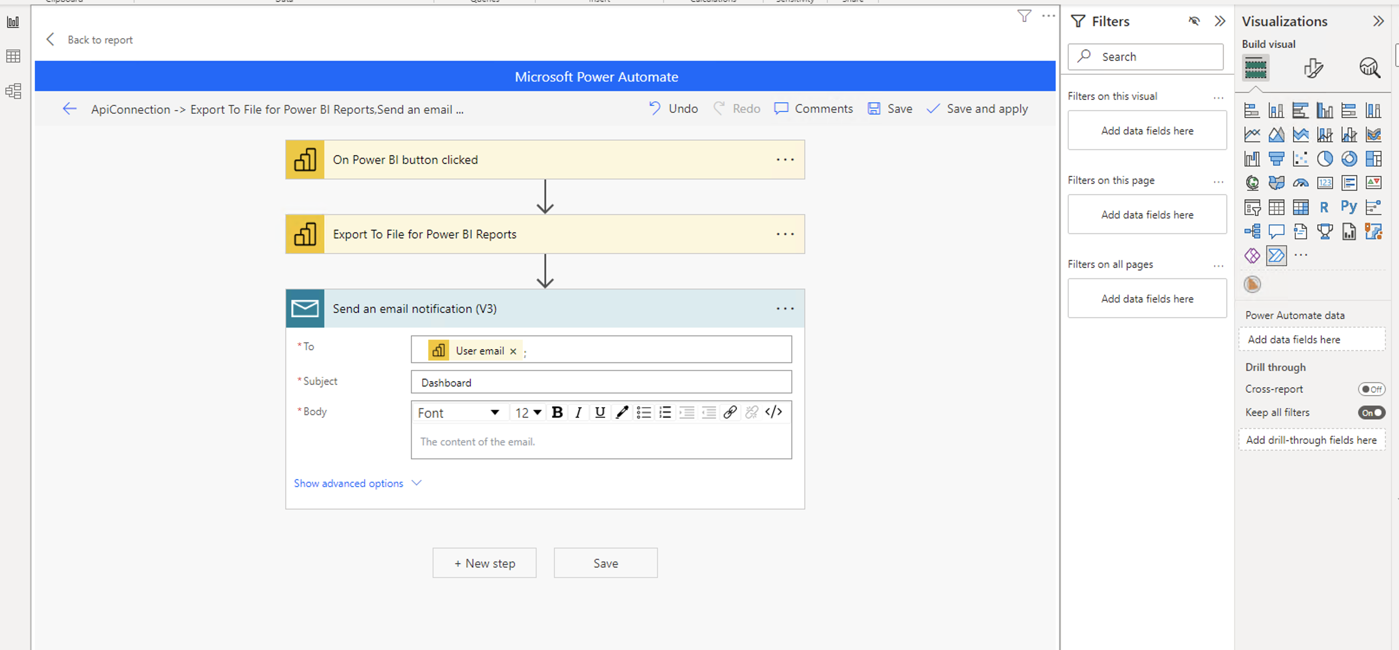Select the Scatter chart visual
The height and width of the screenshot is (650, 1399).
(x=1301, y=159)
